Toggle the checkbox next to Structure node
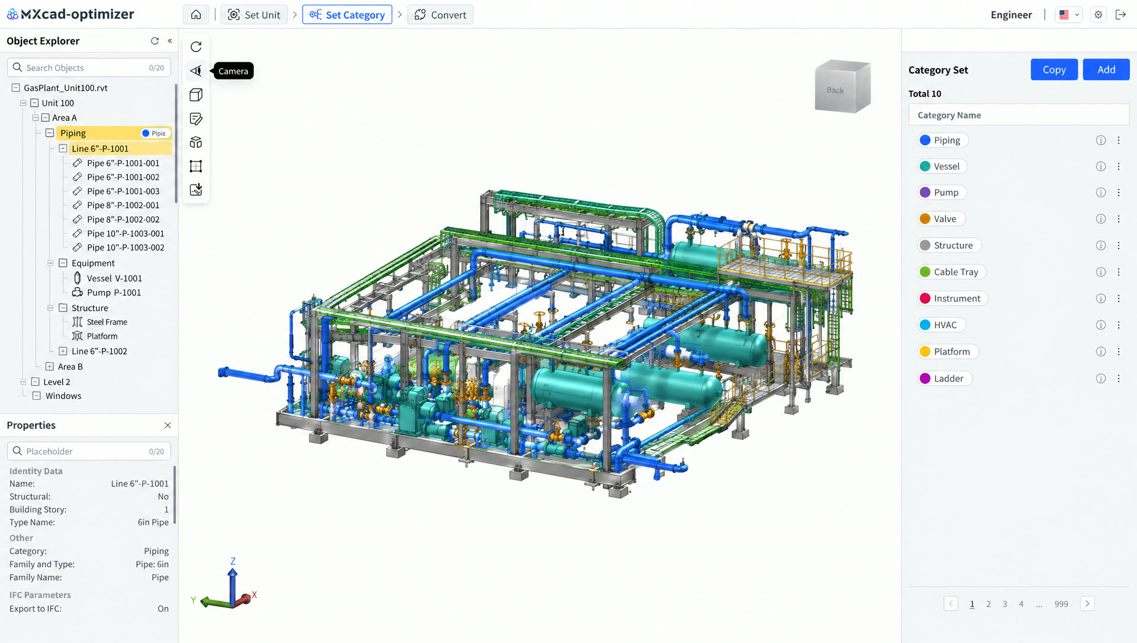1137x643 pixels. click(63, 308)
